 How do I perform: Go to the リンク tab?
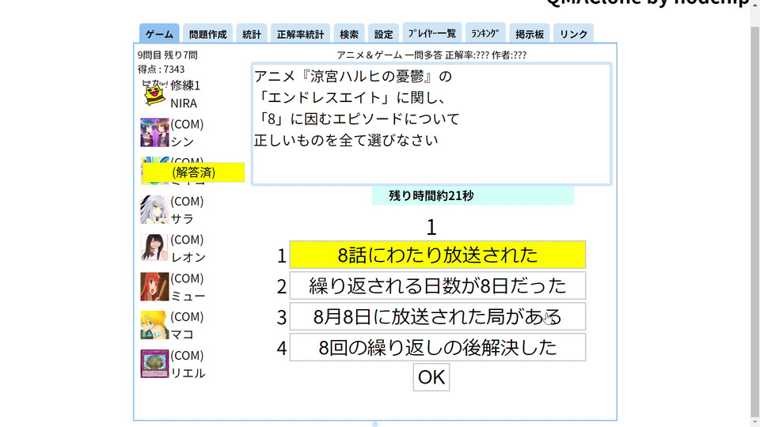573,34
